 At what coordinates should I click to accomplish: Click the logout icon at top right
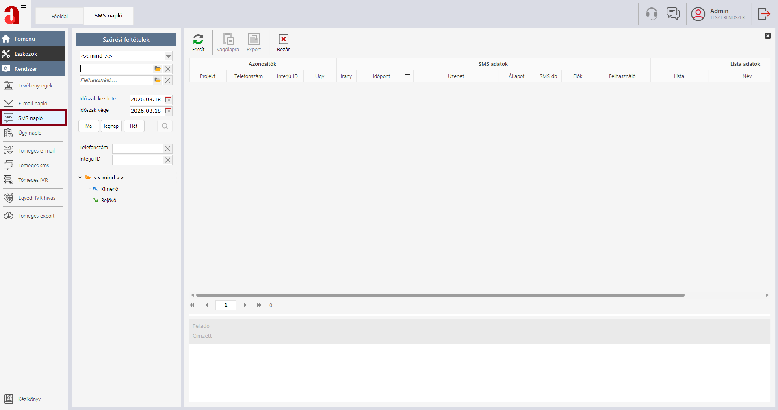click(x=764, y=14)
